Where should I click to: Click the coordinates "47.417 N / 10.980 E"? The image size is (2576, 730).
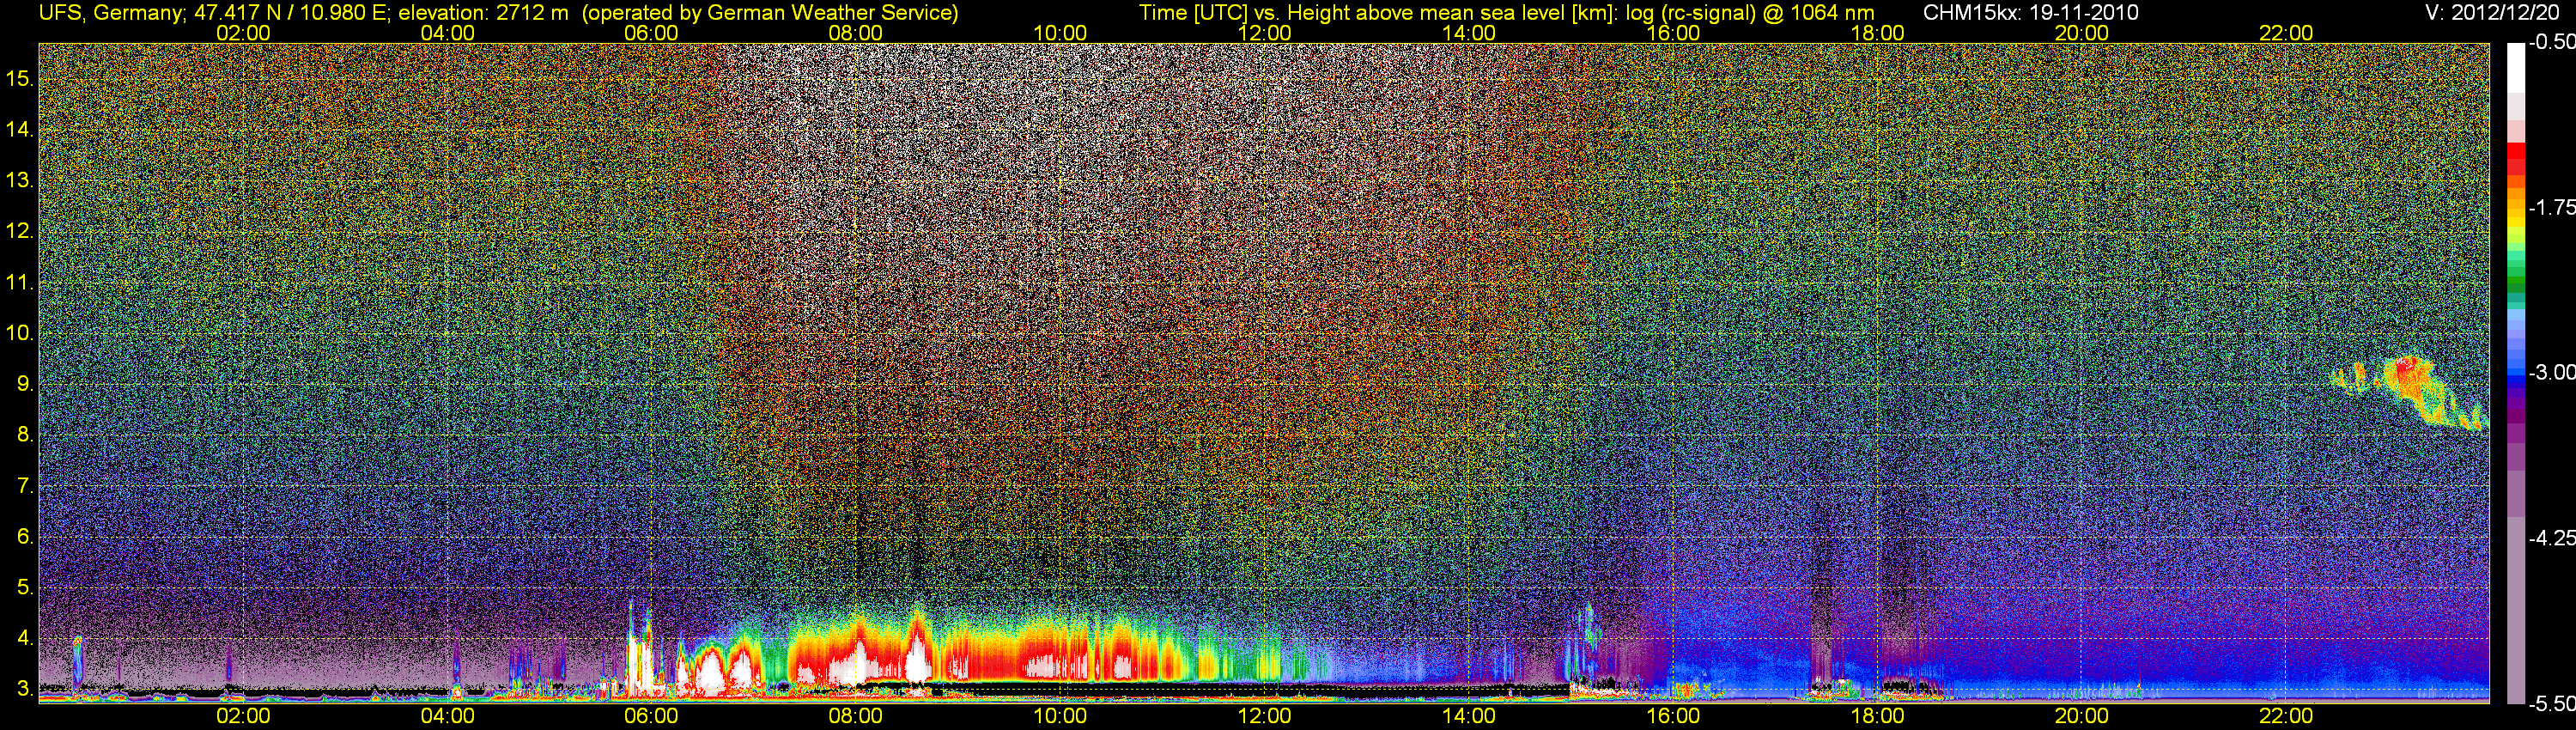[x=290, y=13]
